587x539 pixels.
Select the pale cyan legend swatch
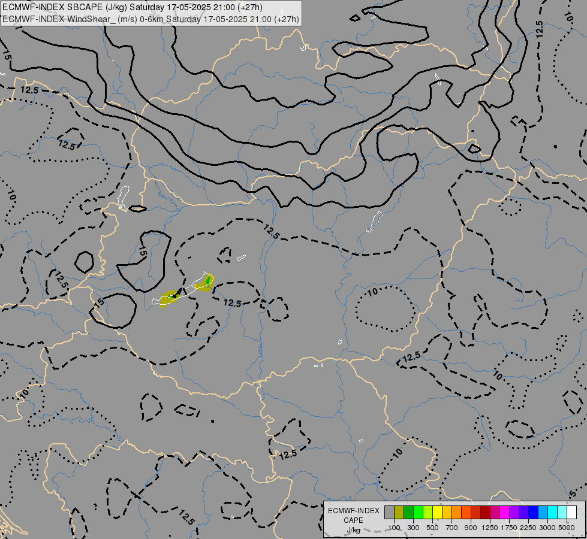pyautogui.click(x=562, y=513)
